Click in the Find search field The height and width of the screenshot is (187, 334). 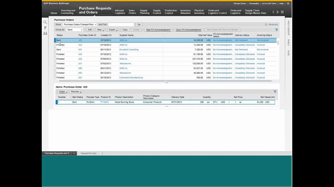[x=121, y=25]
